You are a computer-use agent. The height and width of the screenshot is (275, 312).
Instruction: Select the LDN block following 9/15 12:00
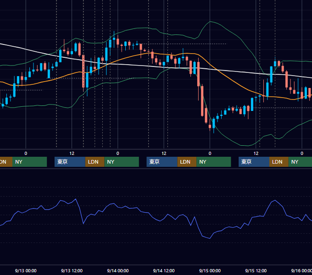coord(279,162)
